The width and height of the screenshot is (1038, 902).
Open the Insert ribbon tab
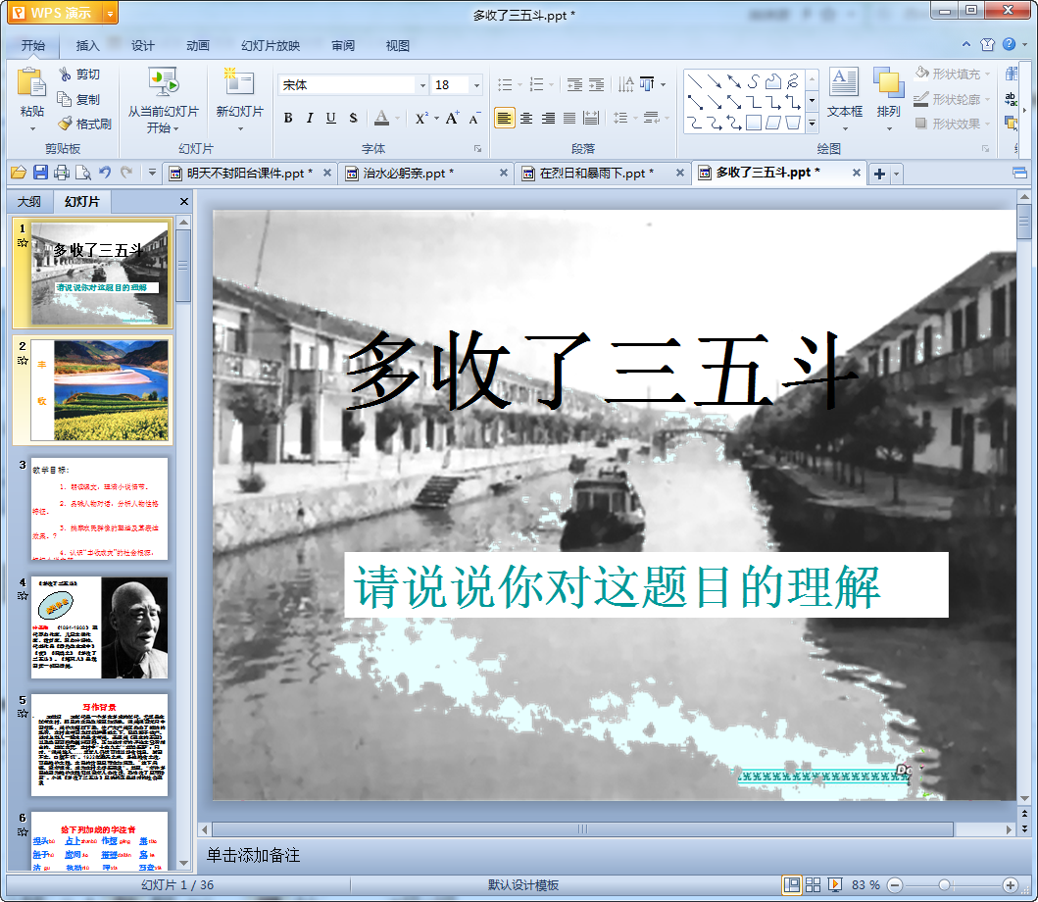pyautogui.click(x=87, y=46)
